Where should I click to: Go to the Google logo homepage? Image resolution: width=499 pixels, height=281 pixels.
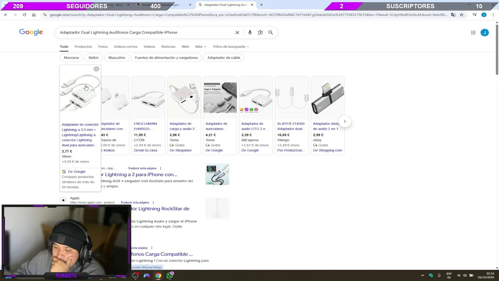31,32
